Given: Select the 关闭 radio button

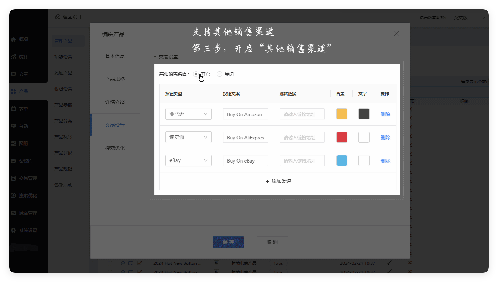Looking at the screenshot, I should coord(219,74).
